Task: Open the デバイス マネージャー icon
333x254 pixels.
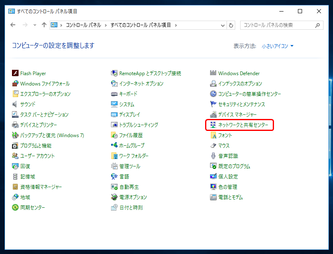Action: point(213,114)
